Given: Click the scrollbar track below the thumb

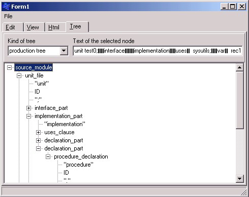Looking at the screenshot, I should (239, 152).
